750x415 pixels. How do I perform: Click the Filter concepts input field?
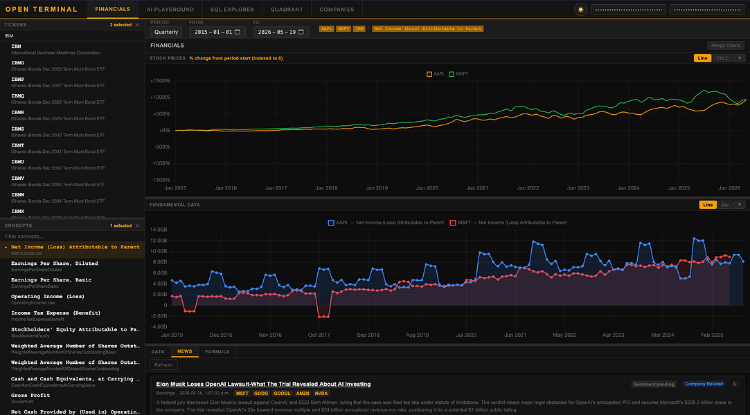coord(72,237)
